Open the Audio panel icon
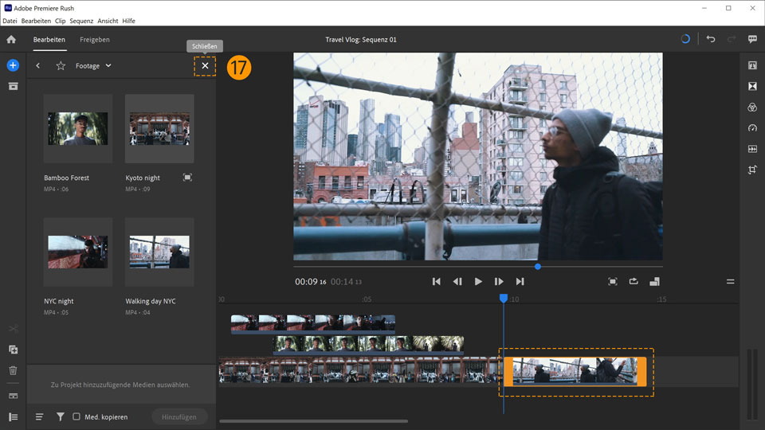The image size is (765, 430). (x=752, y=149)
